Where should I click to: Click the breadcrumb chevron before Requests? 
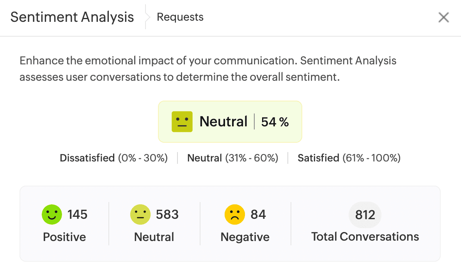point(147,17)
